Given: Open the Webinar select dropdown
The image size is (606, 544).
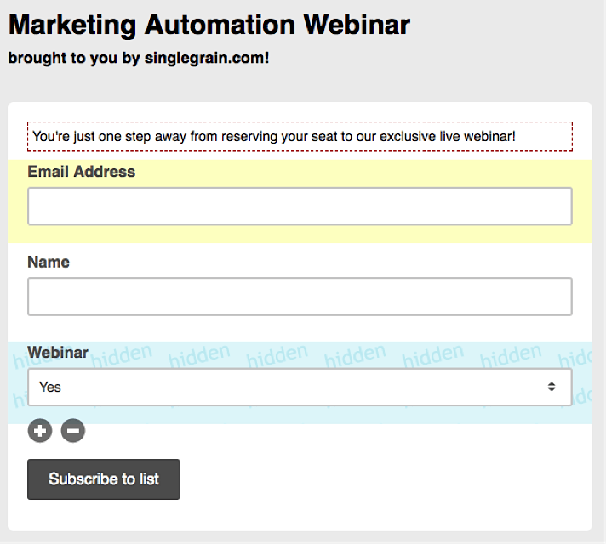Looking at the screenshot, I should tap(300, 387).
